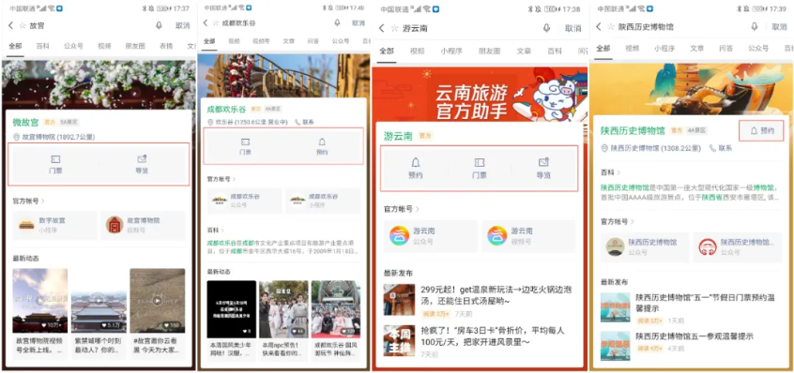Open 陕西历史博物馆五一参观温馨提示 article

pos(691,345)
